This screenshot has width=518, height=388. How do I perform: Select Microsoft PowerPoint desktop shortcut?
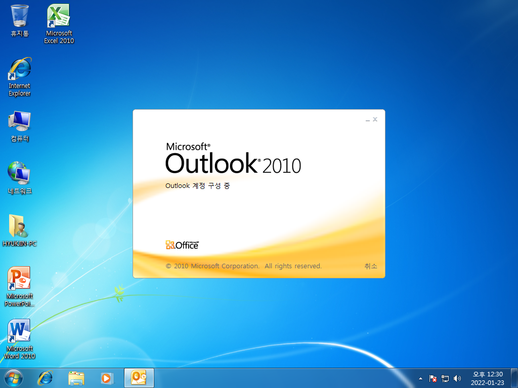coord(20,286)
